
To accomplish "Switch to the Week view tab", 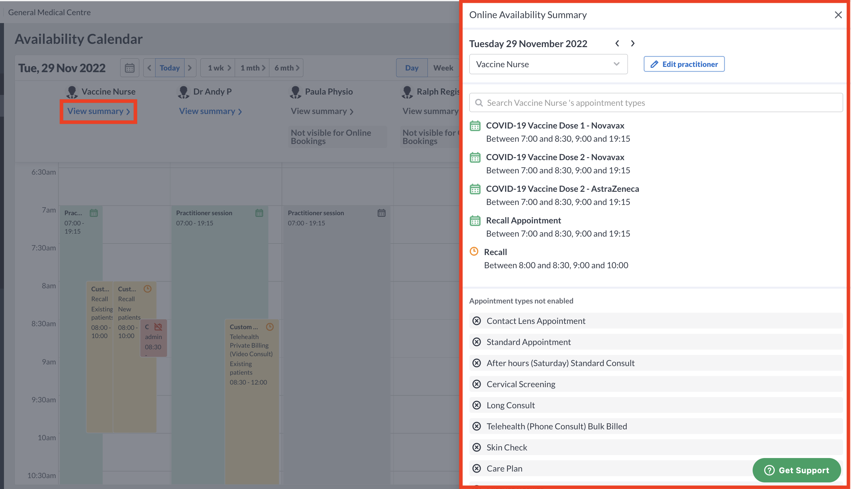I will pos(443,68).
